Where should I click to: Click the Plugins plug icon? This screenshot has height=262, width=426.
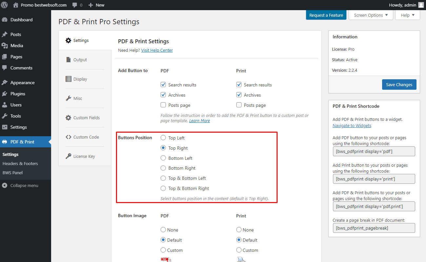(x=5, y=94)
